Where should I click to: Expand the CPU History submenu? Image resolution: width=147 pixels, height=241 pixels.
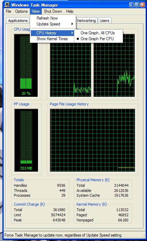coord(52,33)
